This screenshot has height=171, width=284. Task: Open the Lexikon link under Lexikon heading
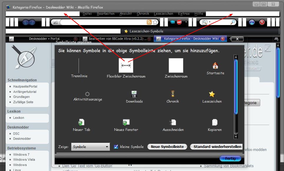click(19, 118)
